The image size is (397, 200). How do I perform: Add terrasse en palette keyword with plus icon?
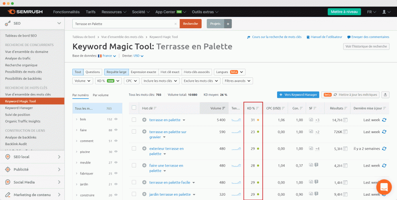pos(144,120)
